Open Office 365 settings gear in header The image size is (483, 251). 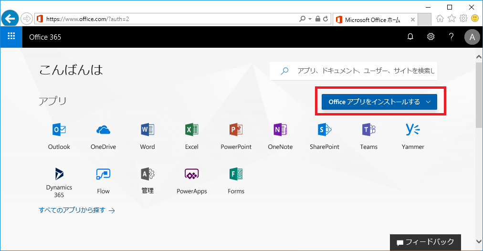pos(430,37)
